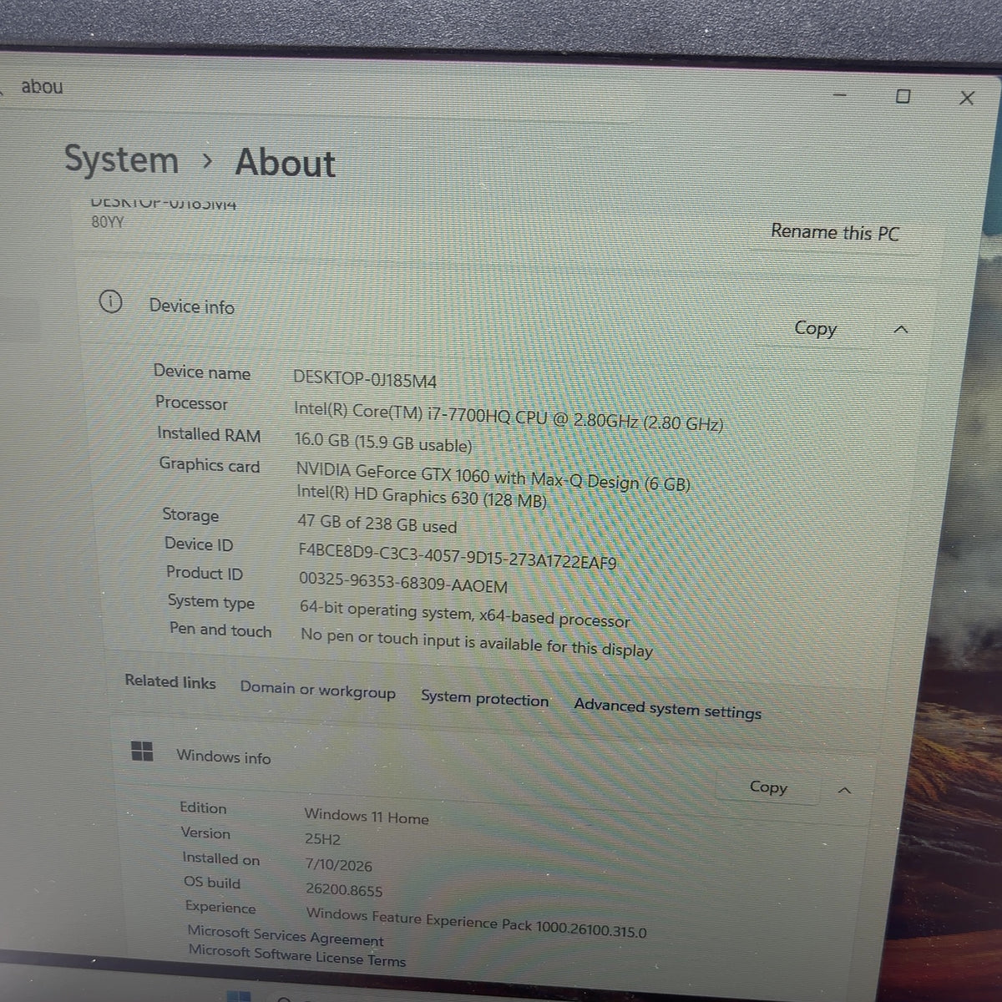Click the Windows logo beside Windows info

143,751
